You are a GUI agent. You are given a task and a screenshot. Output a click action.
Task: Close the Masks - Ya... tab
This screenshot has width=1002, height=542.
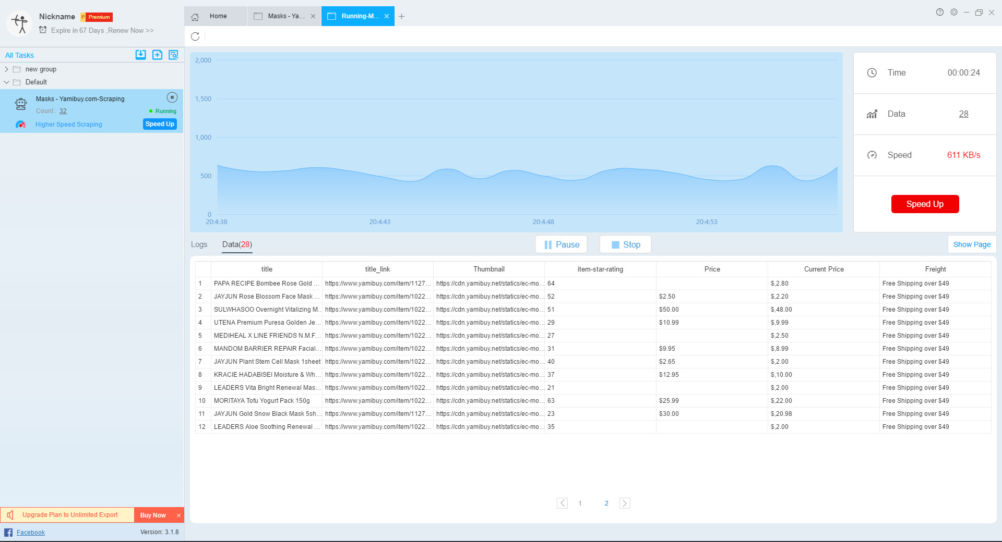point(313,16)
